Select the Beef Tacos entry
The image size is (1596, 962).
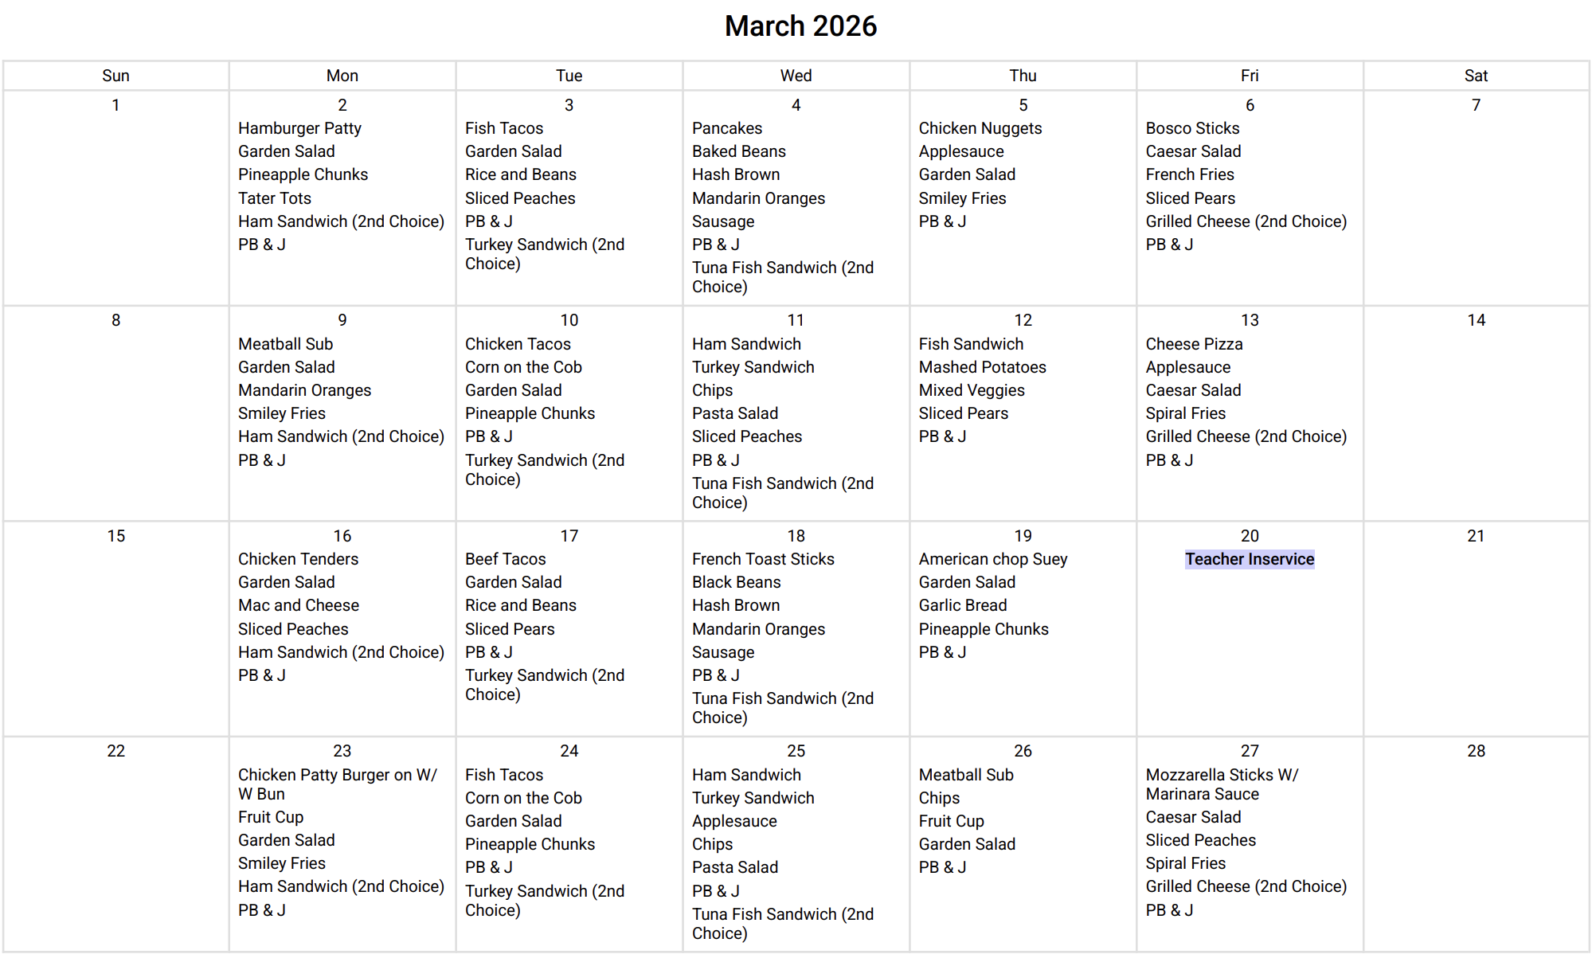click(505, 559)
